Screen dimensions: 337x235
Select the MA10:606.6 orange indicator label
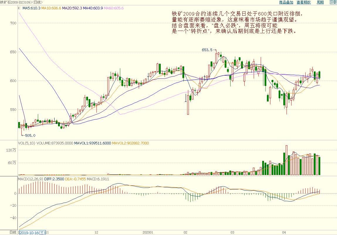point(51,8)
